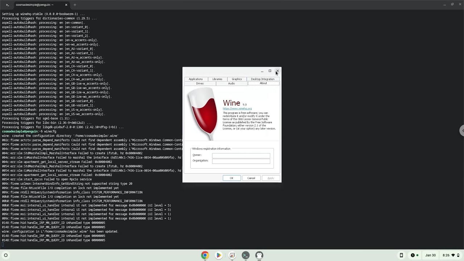464x261 pixels.
Task: Select the About tab
Action: tap(263, 83)
